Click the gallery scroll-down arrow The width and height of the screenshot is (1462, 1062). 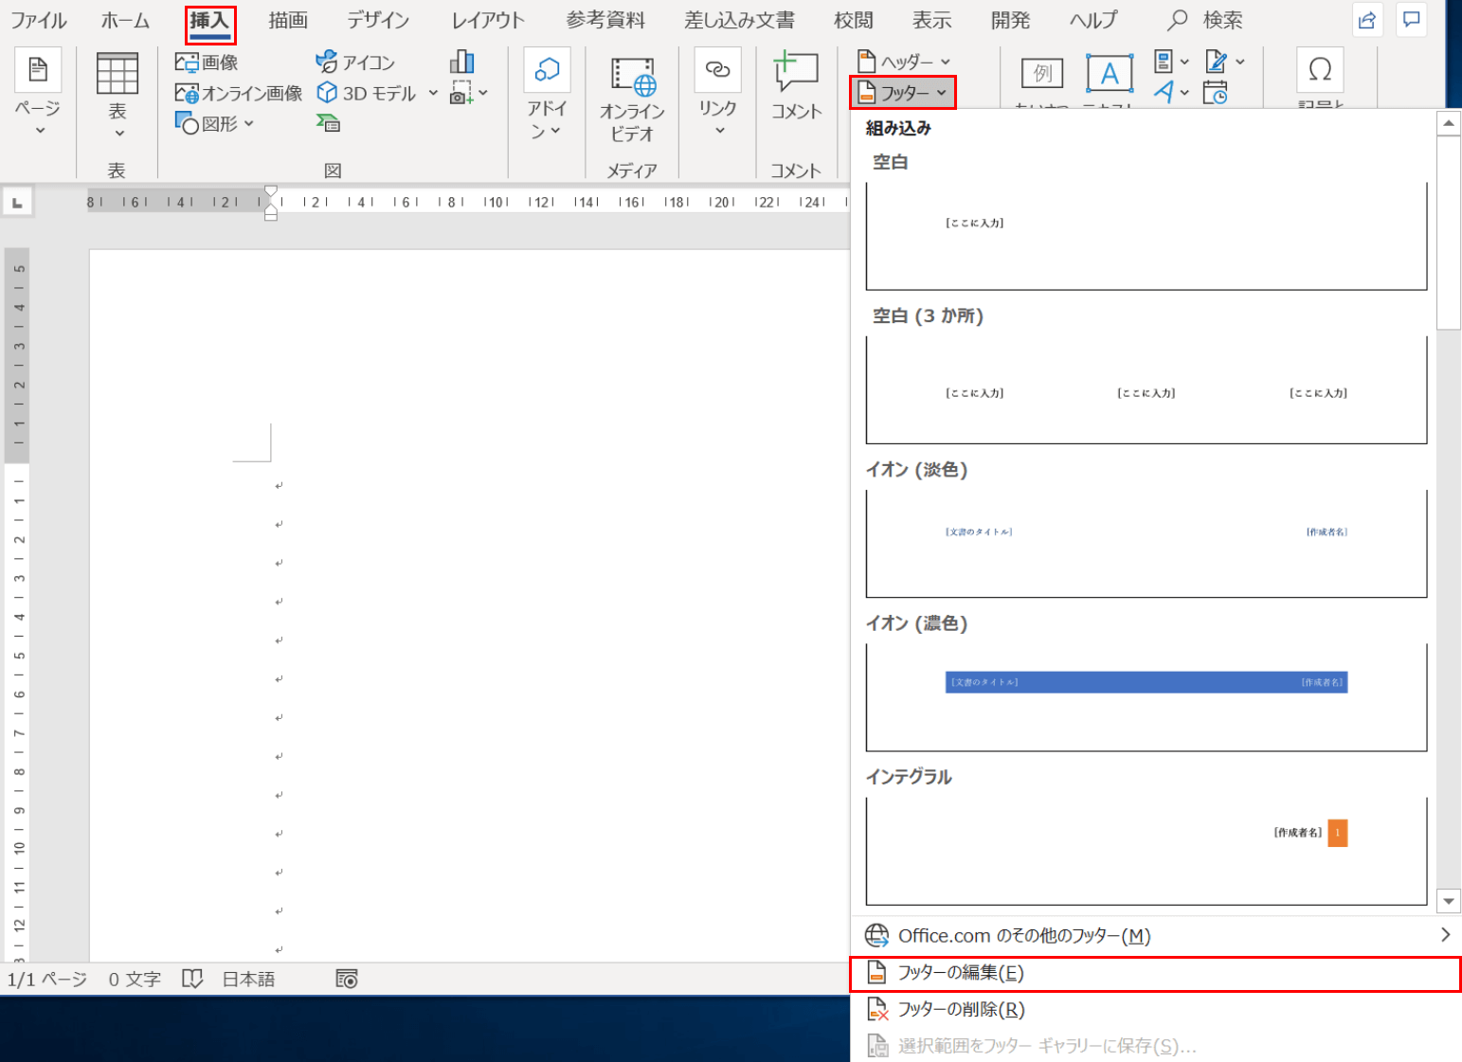click(x=1448, y=901)
